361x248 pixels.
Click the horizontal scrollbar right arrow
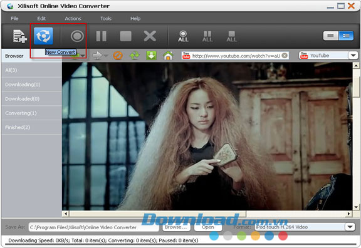click(349, 214)
